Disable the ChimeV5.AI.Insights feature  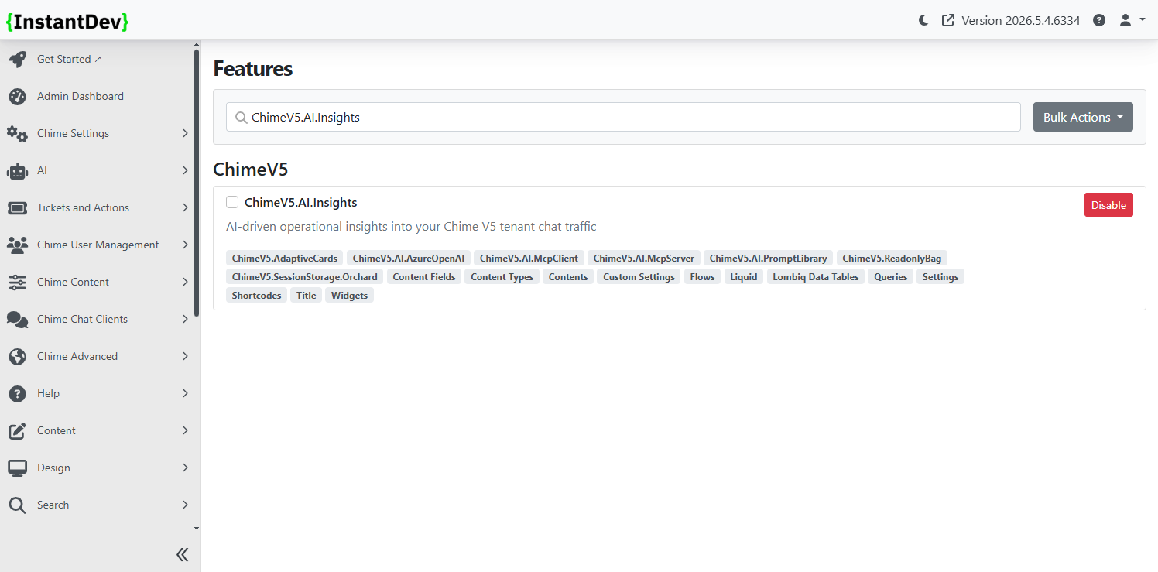1108,205
